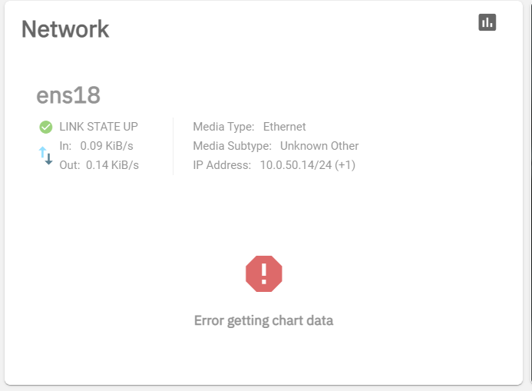This screenshot has height=391, width=532.
Task: Click the LINK STATE UP label
Action: pos(98,127)
